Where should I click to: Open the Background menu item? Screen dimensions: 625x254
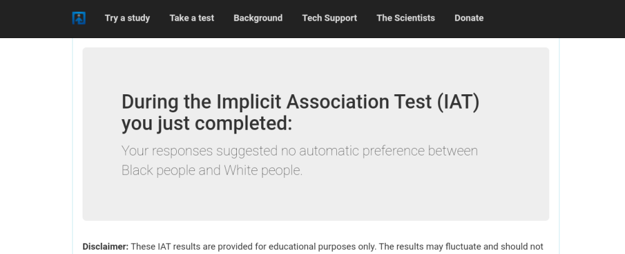coord(258,18)
